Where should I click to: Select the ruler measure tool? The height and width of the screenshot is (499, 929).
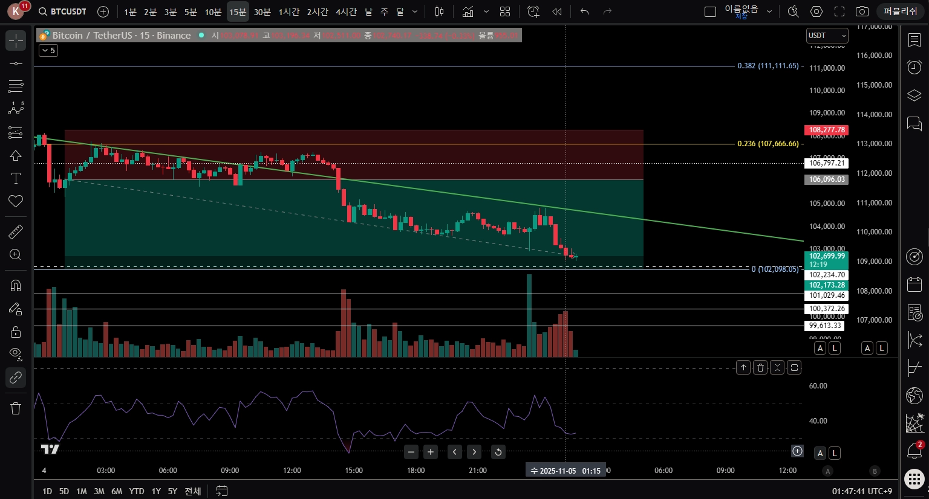pos(16,231)
